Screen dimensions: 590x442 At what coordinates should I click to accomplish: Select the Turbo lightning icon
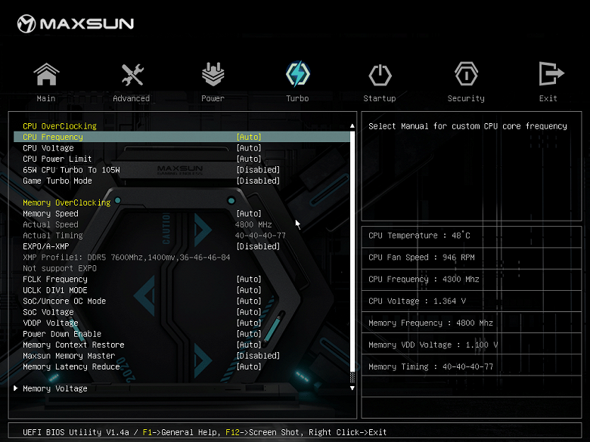click(x=297, y=74)
